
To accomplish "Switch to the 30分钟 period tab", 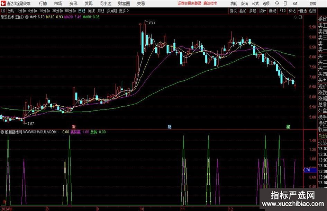I will (x=57, y=11).
